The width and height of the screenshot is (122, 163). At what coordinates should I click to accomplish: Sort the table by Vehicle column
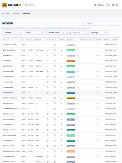pyautogui.click(x=6, y=40)
